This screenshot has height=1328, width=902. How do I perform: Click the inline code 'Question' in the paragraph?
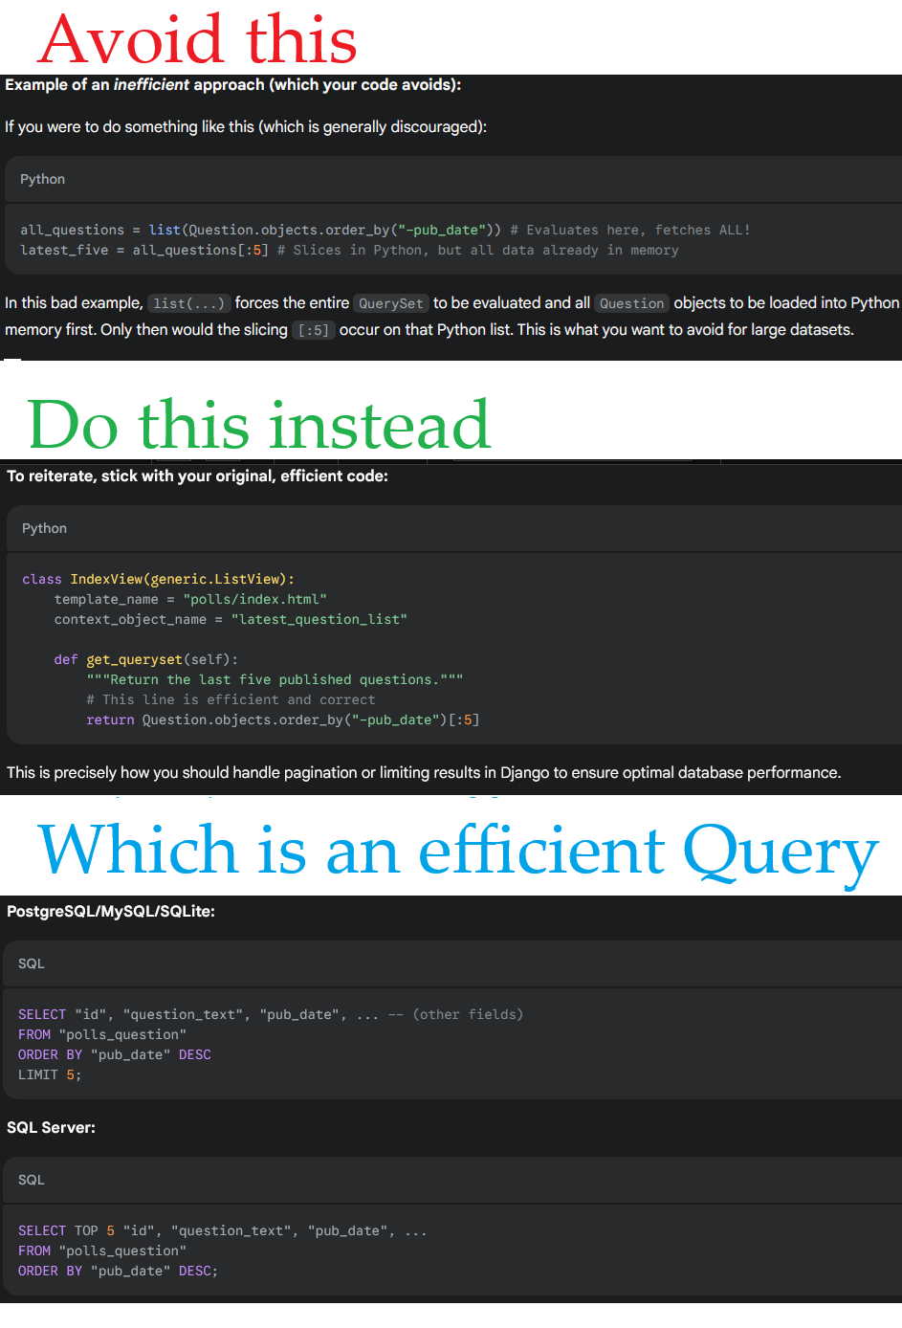pyautogui.click(x=631, y=303)
